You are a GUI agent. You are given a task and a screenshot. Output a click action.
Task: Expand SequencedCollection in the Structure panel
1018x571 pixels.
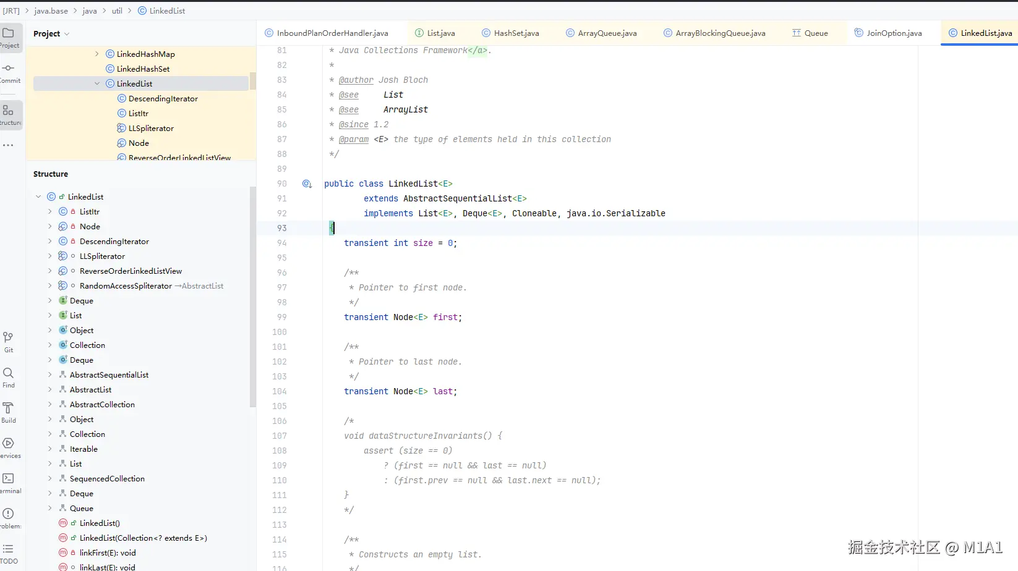click(x=50, y=478)
